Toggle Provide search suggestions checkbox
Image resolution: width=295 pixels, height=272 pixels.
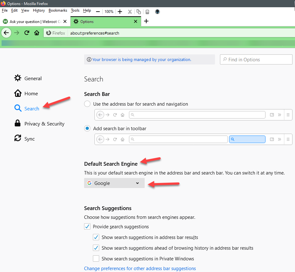point(87,226)
